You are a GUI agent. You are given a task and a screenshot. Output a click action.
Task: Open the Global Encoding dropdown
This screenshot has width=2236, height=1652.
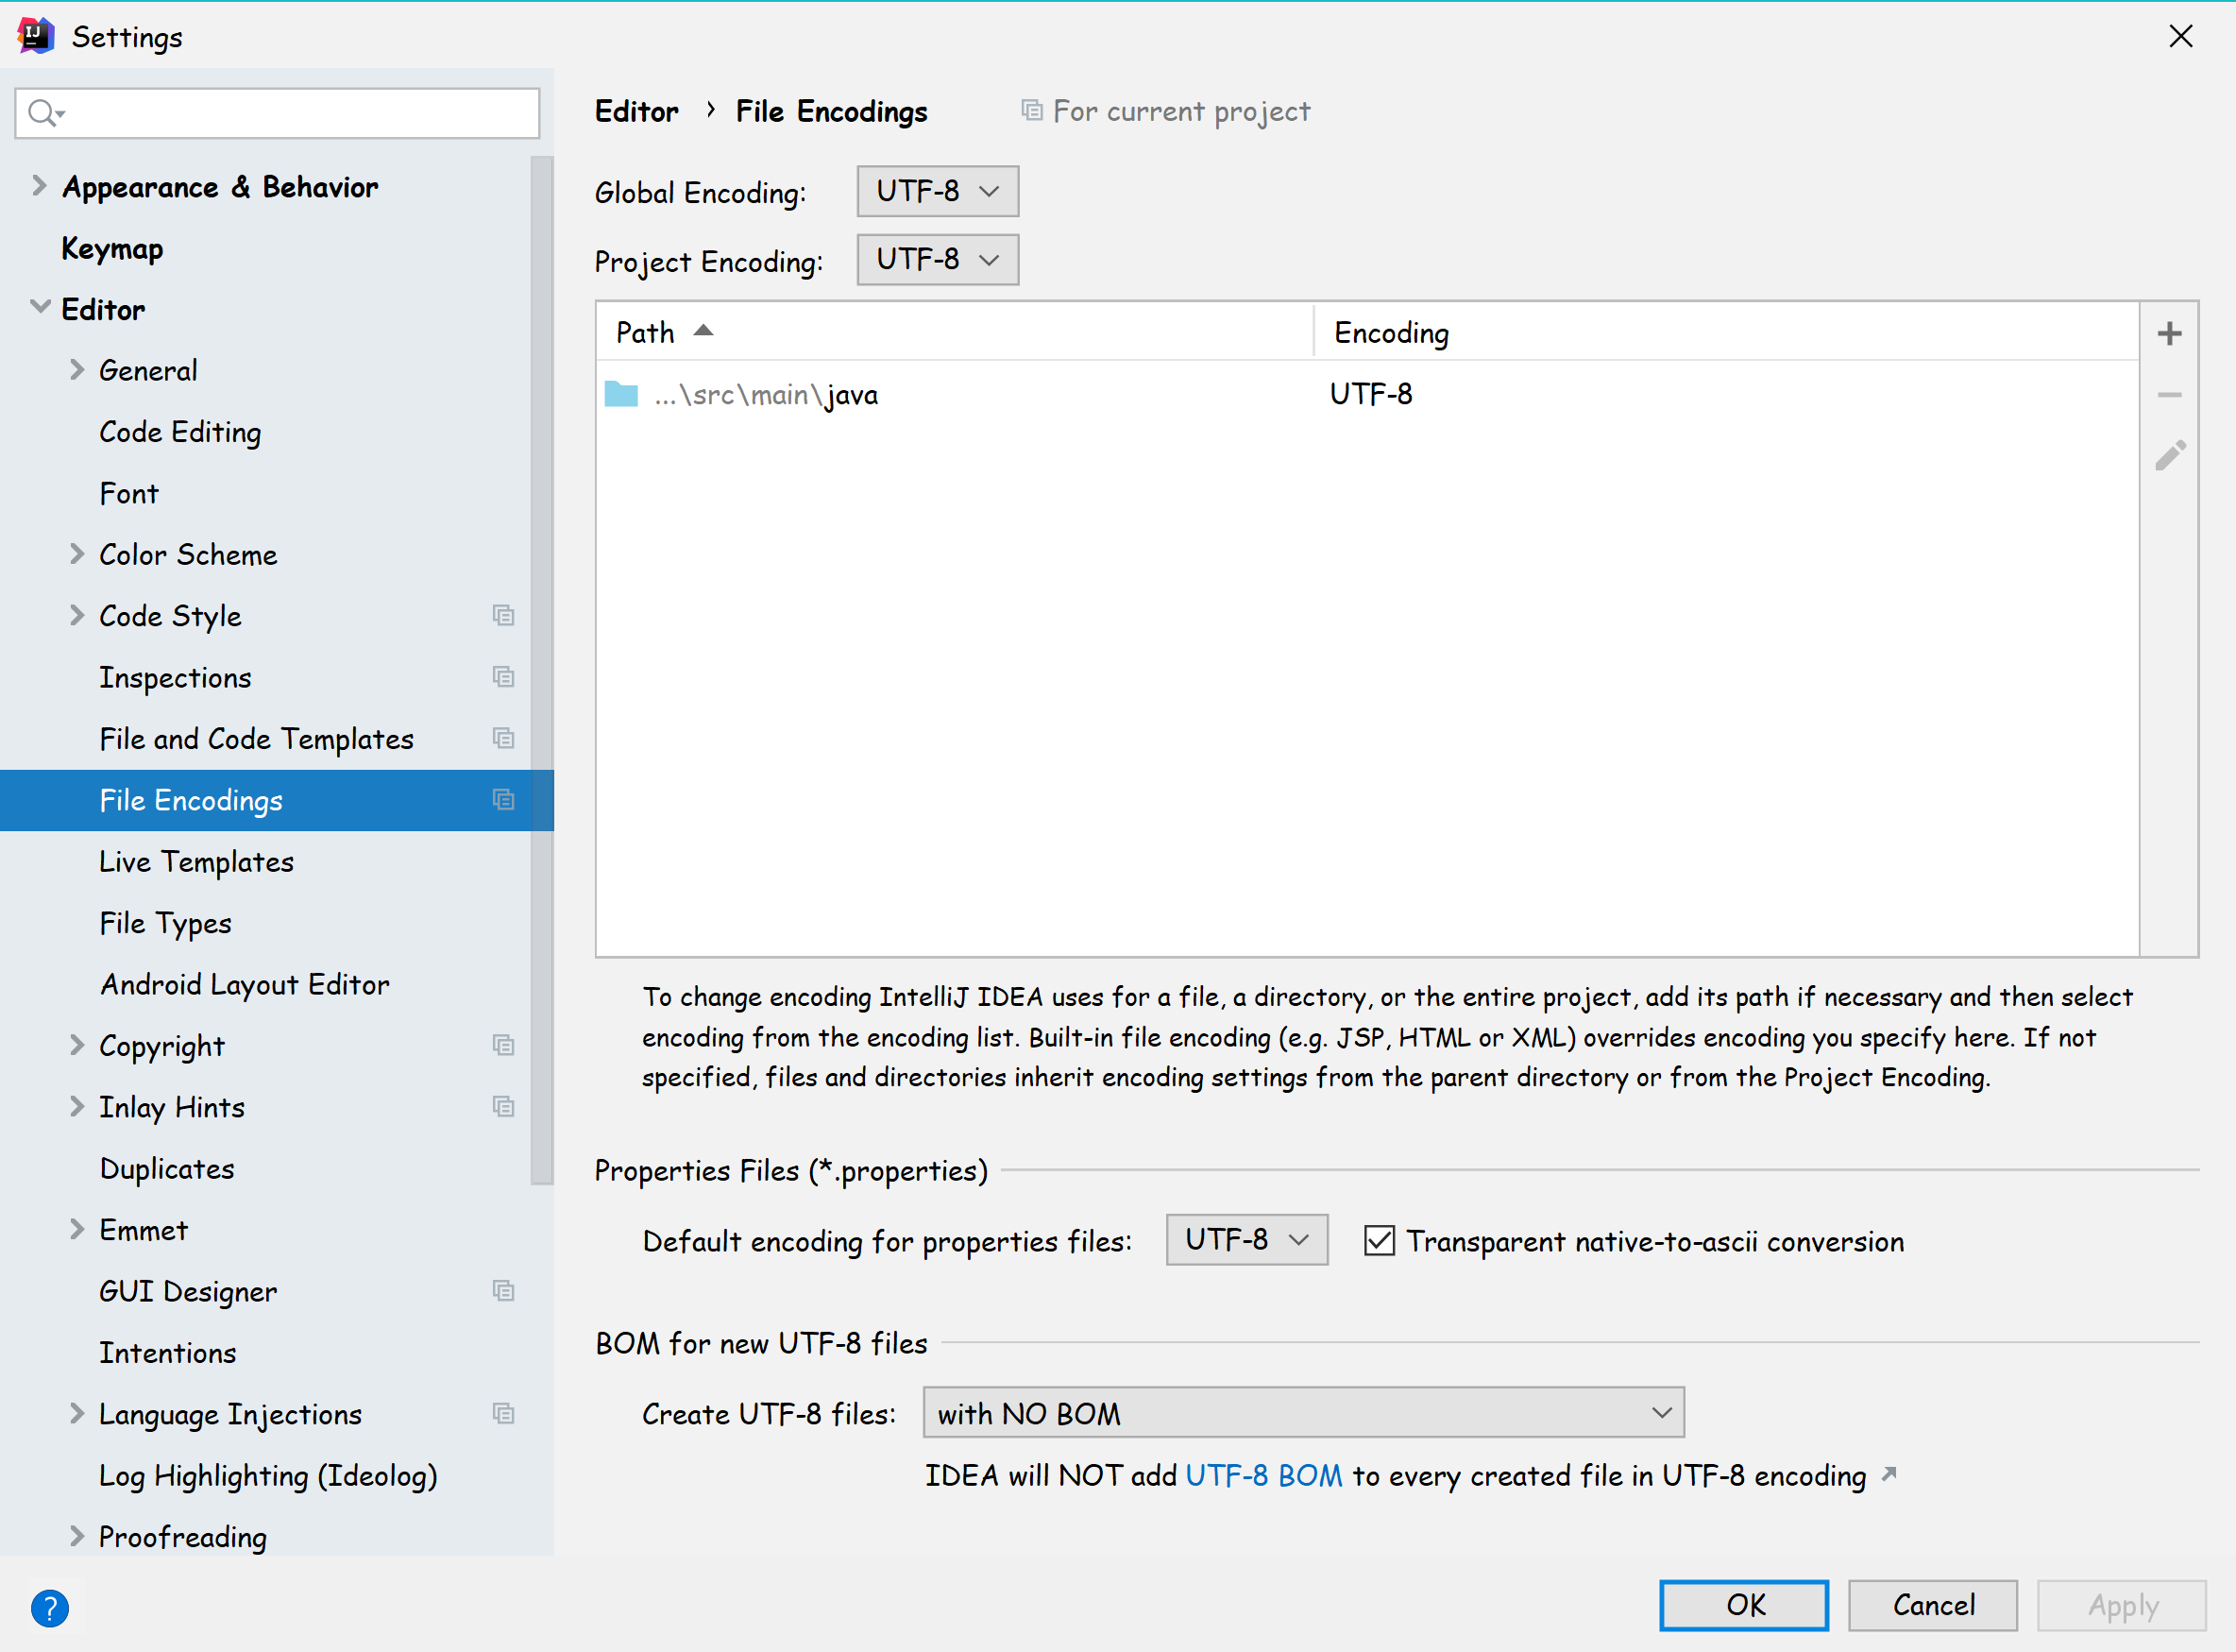coord(936,190)
